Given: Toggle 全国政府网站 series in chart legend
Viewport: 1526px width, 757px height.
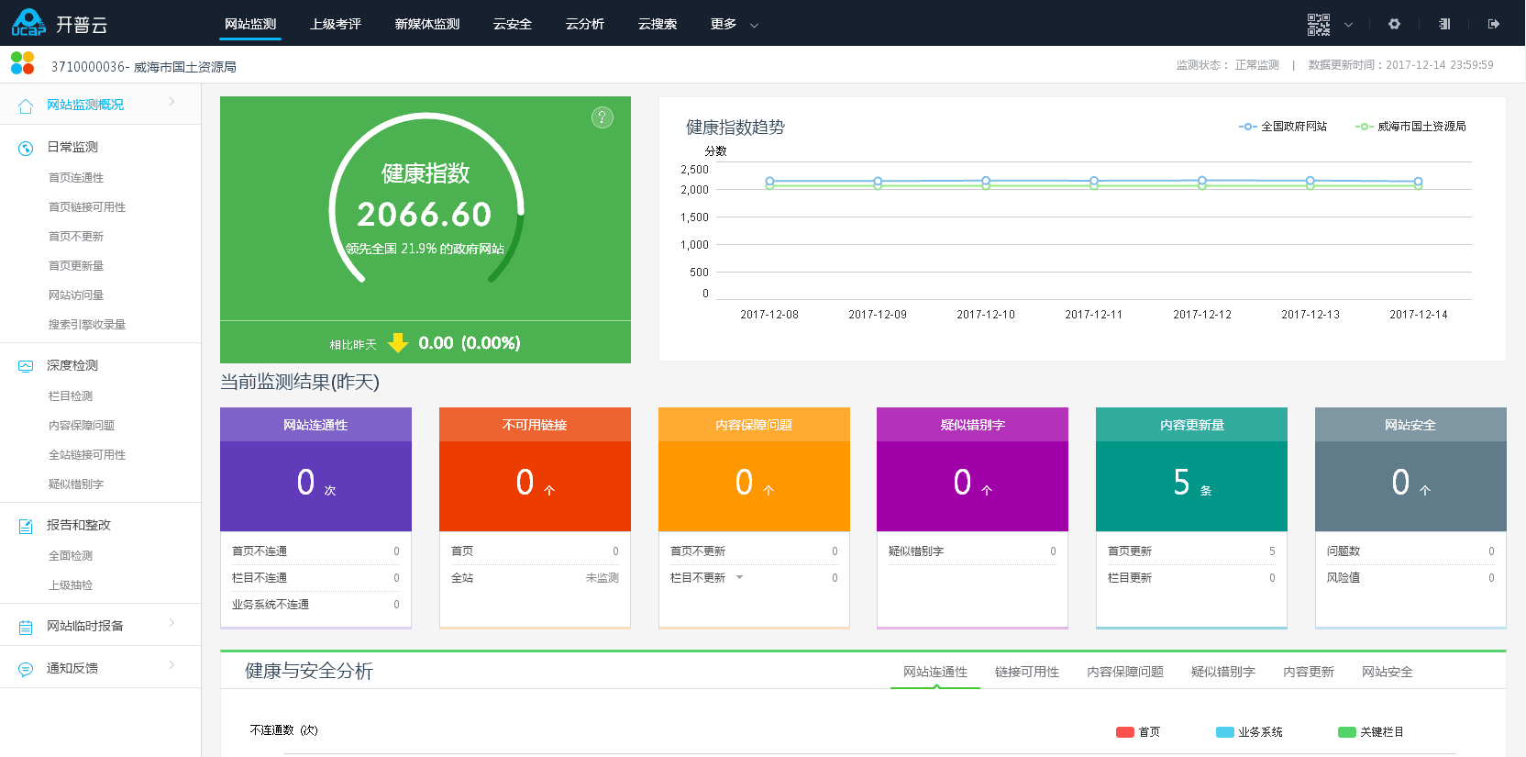Looking at the screenshot, I should (1283, 127).
